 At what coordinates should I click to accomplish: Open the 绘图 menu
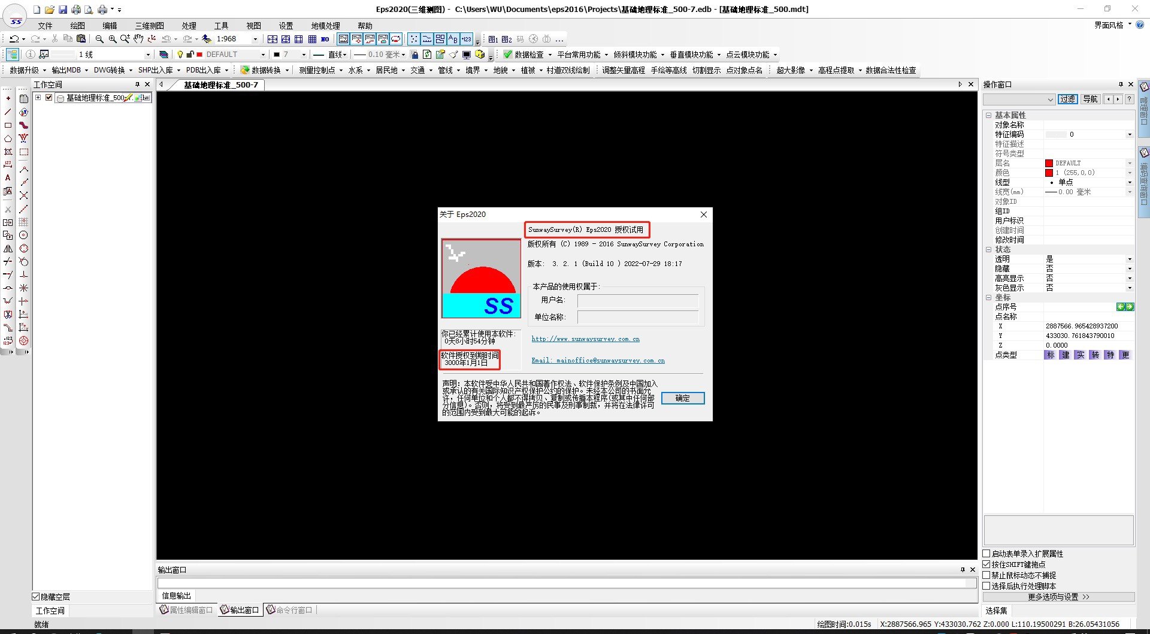click(x=77, y=26)
